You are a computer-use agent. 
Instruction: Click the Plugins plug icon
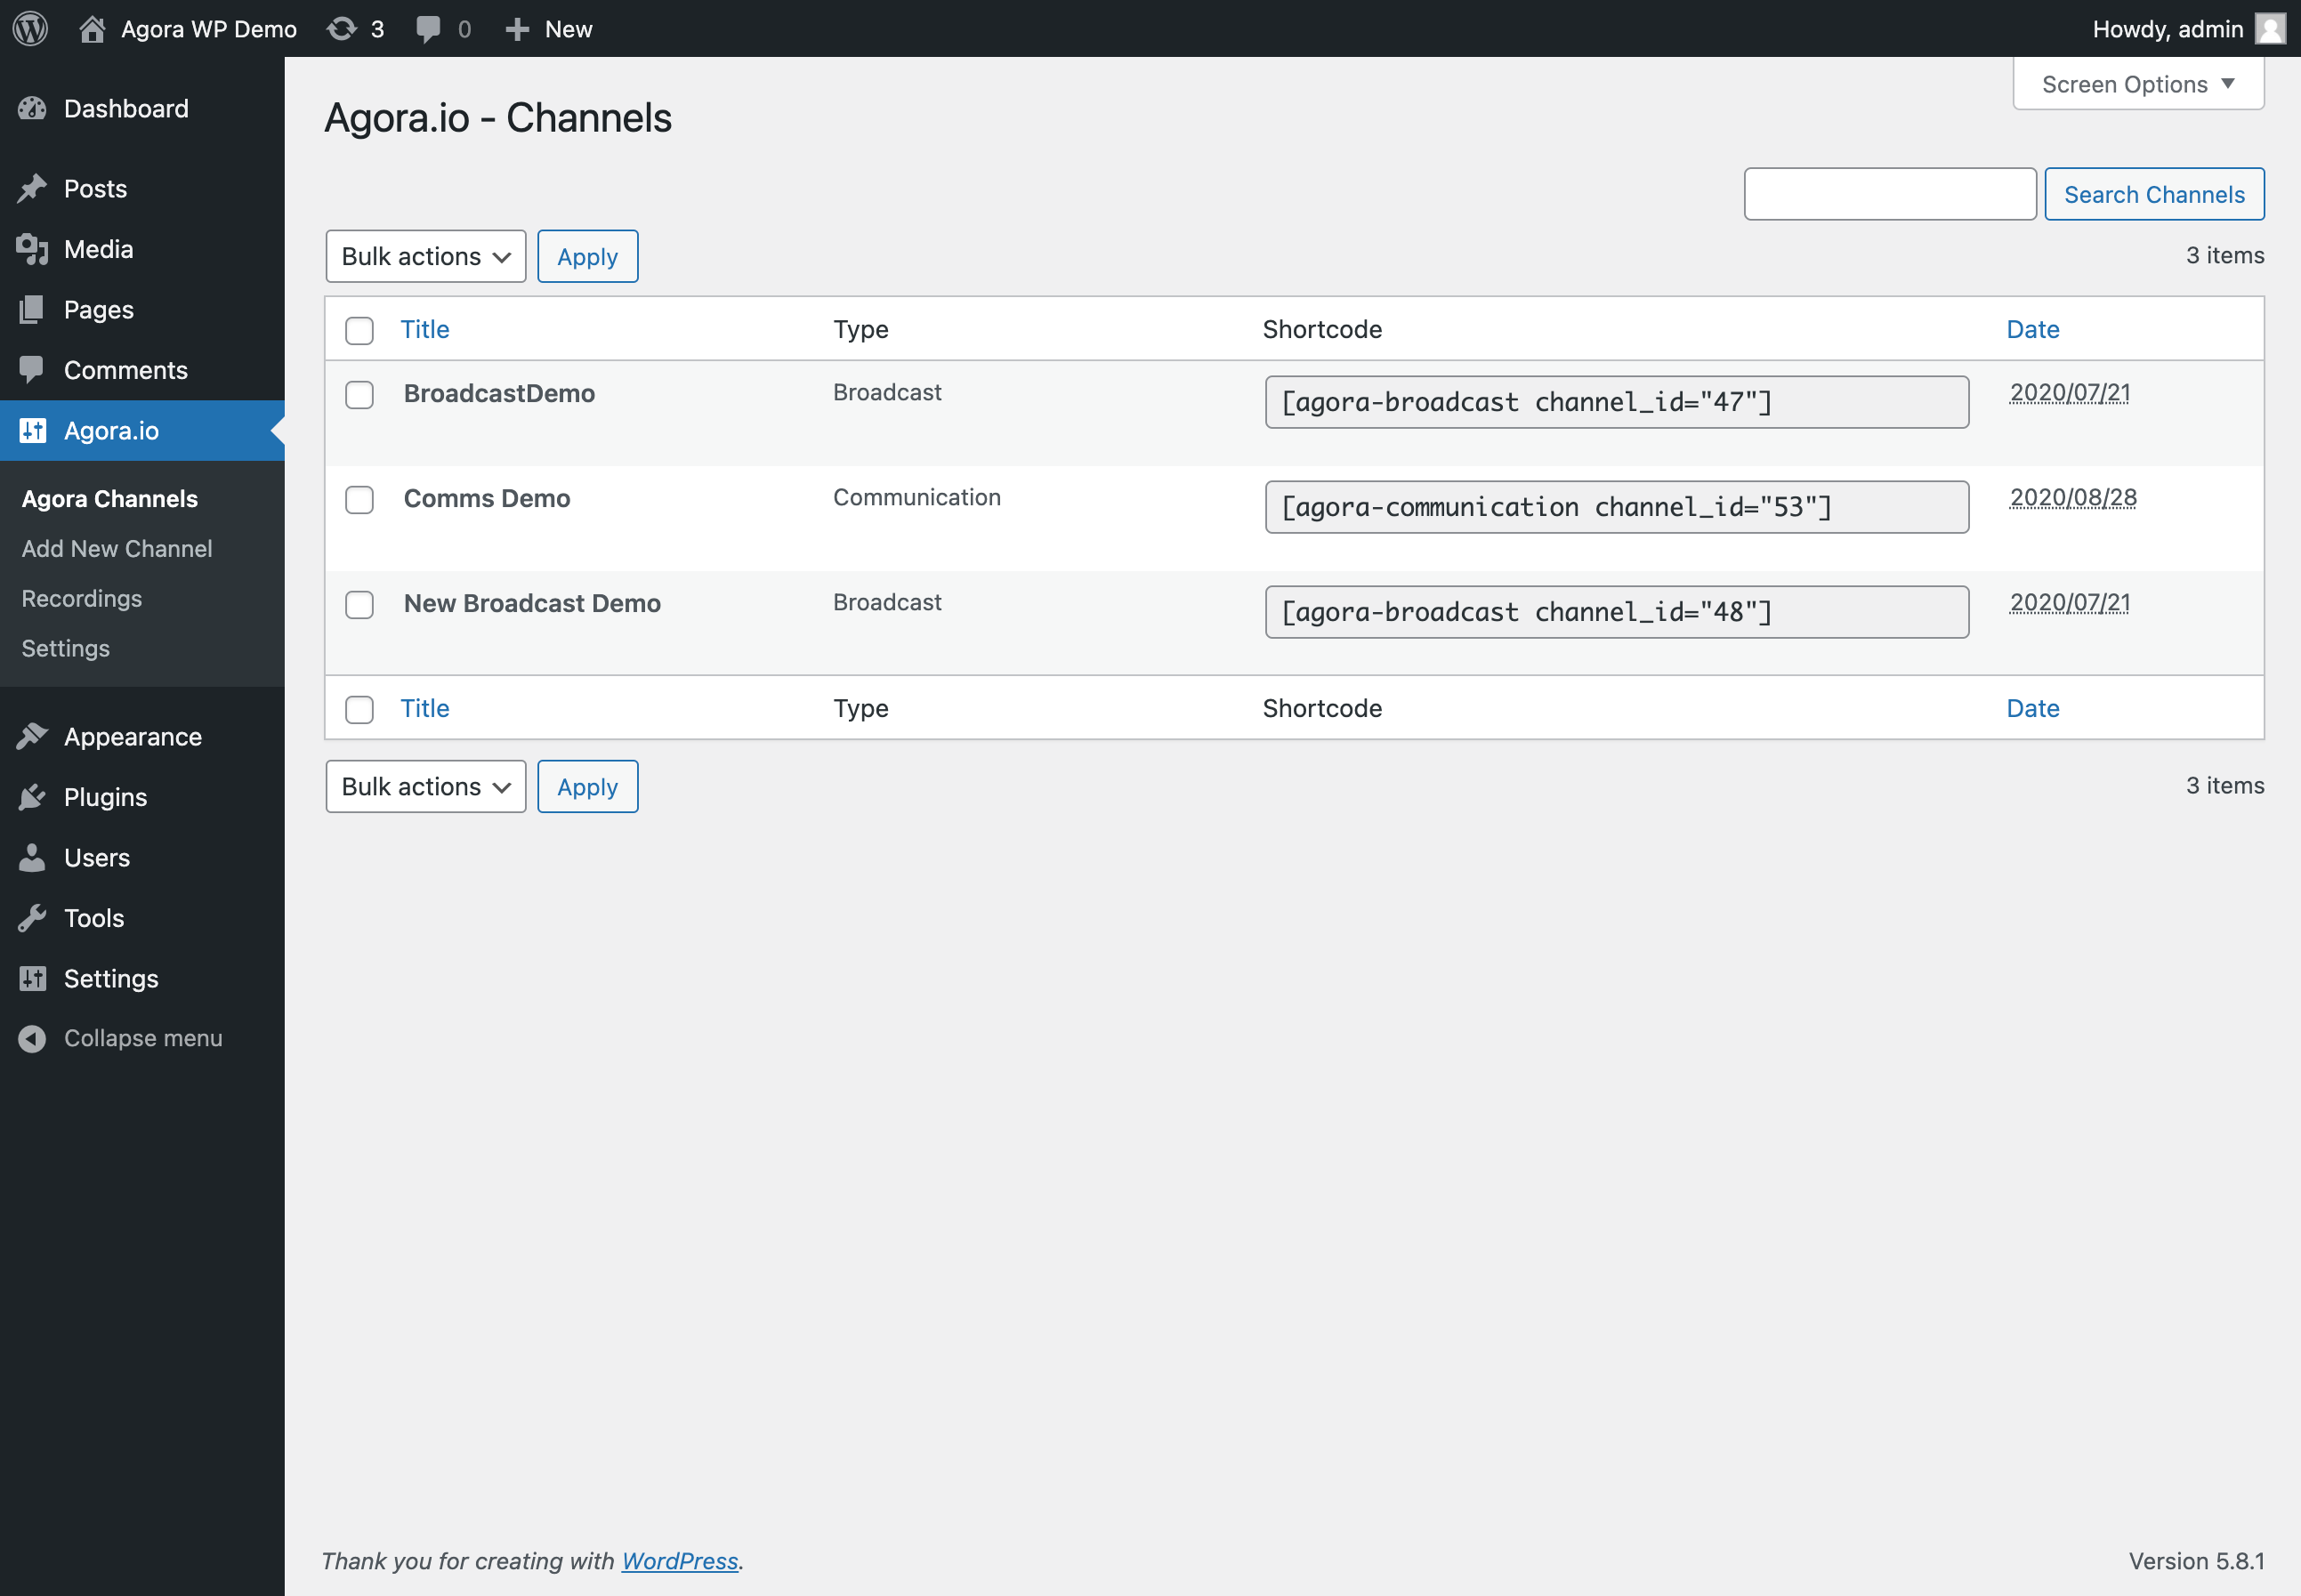pos(32,797)
